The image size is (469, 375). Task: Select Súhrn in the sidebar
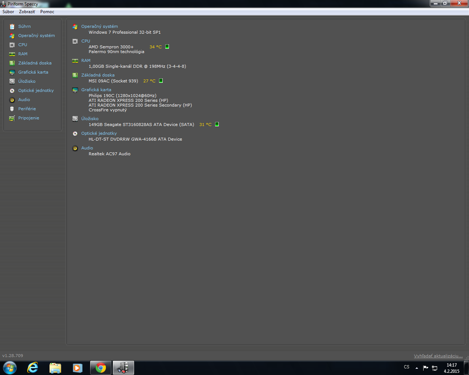(25, 26)
